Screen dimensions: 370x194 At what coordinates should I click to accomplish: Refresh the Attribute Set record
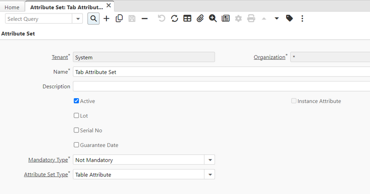(174, 19)
